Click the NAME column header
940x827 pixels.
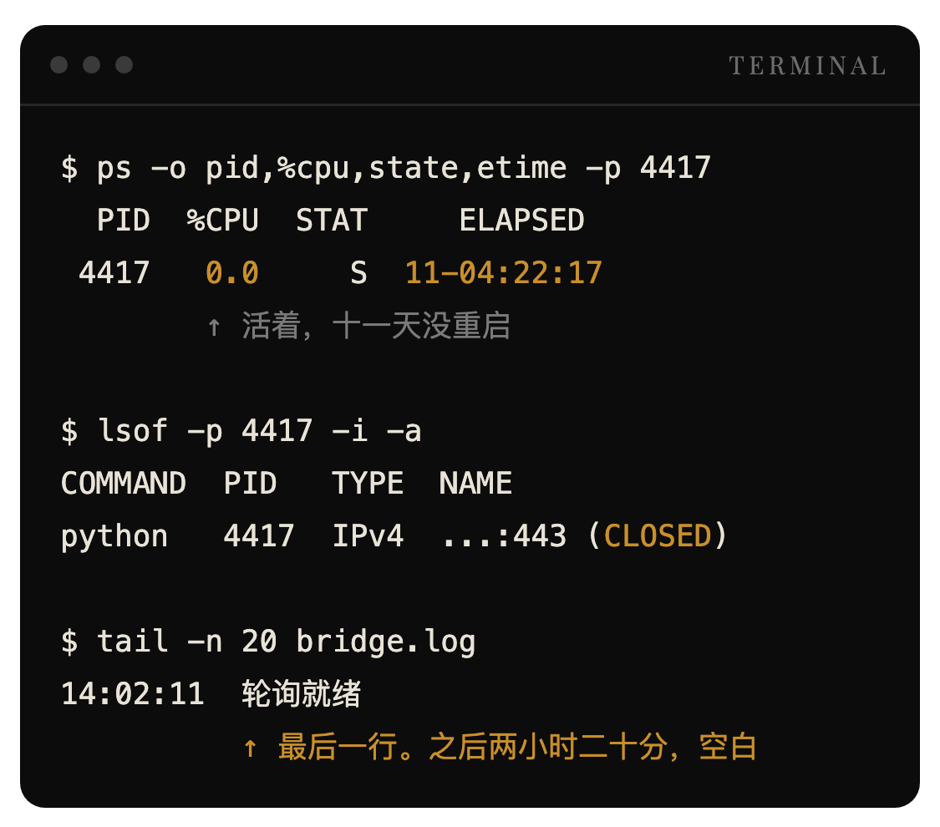475,483
